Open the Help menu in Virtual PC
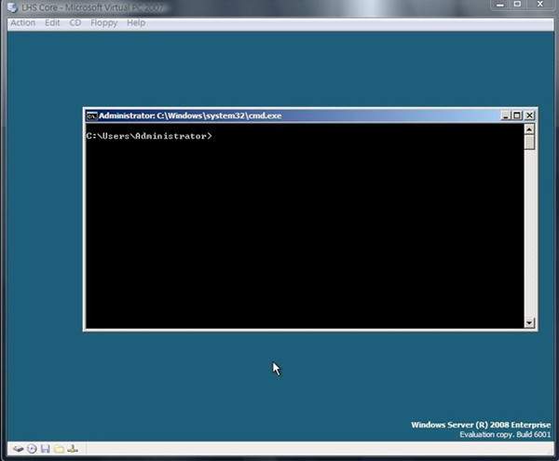 136,22
